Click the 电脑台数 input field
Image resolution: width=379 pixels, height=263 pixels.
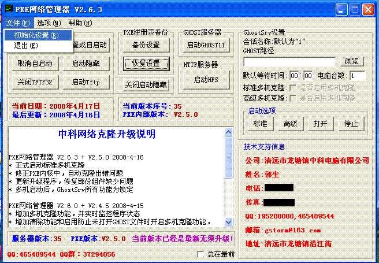(x=357, y=76)
